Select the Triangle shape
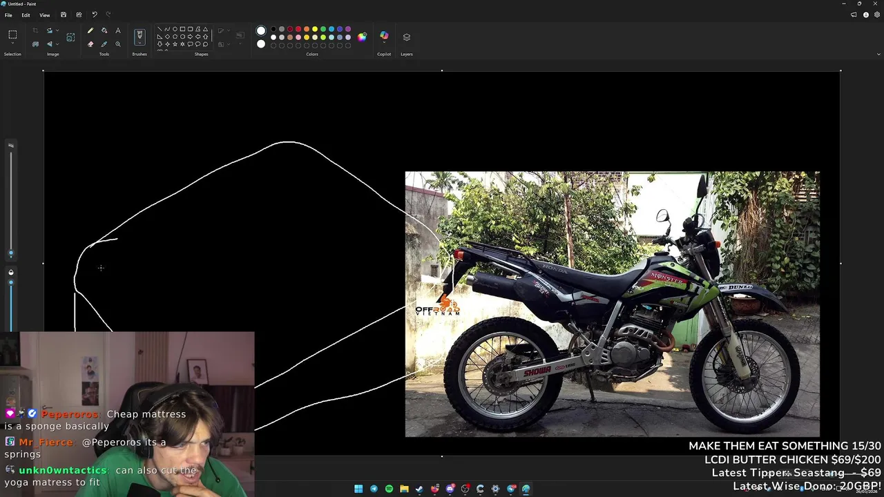 coord(205,29)
